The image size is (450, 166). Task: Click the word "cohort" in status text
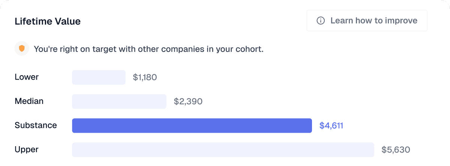pyautogui.click(x=249, y=49)
